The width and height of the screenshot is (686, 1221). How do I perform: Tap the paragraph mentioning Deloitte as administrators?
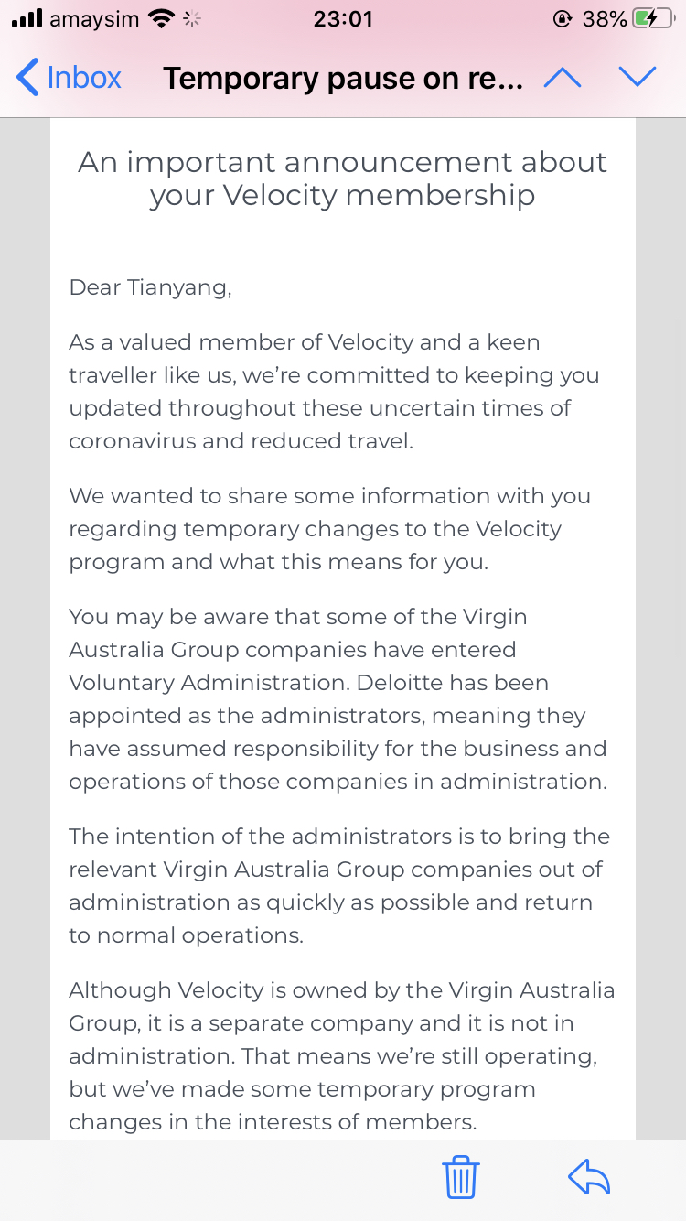[x=338, y=699]
